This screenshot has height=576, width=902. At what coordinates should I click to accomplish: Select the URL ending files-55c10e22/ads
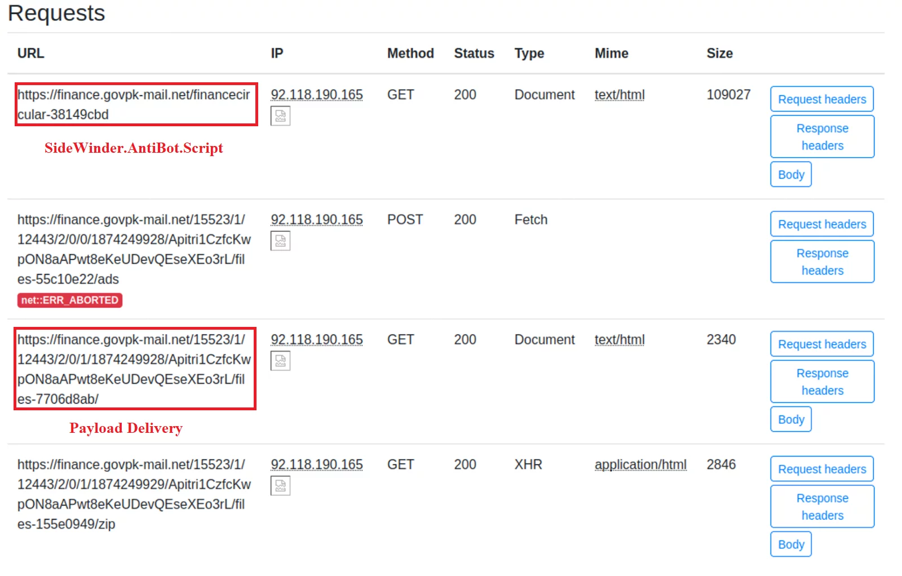(x=134, y=249)
